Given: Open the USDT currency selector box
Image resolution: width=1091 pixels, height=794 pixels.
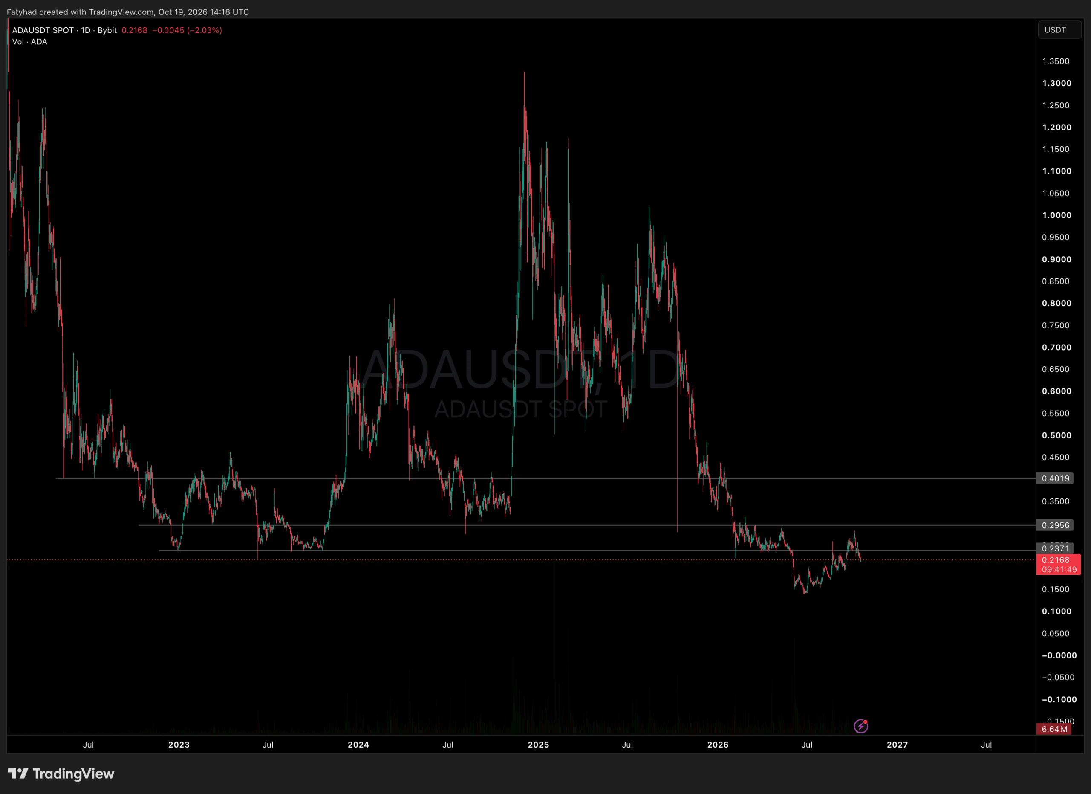Looking at the screenshot, I should (1060, 30).
